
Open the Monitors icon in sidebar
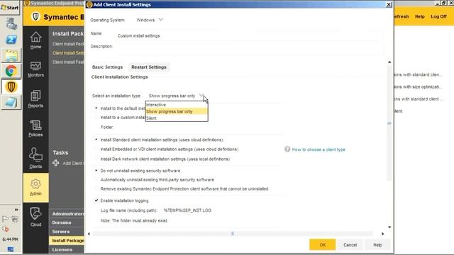(x=35, y=69)
